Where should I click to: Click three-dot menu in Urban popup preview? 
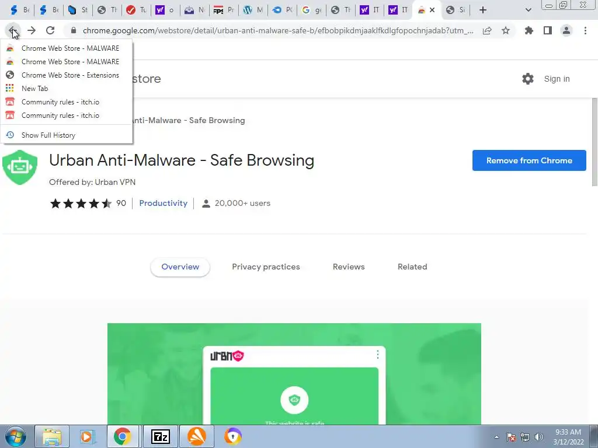378,355
